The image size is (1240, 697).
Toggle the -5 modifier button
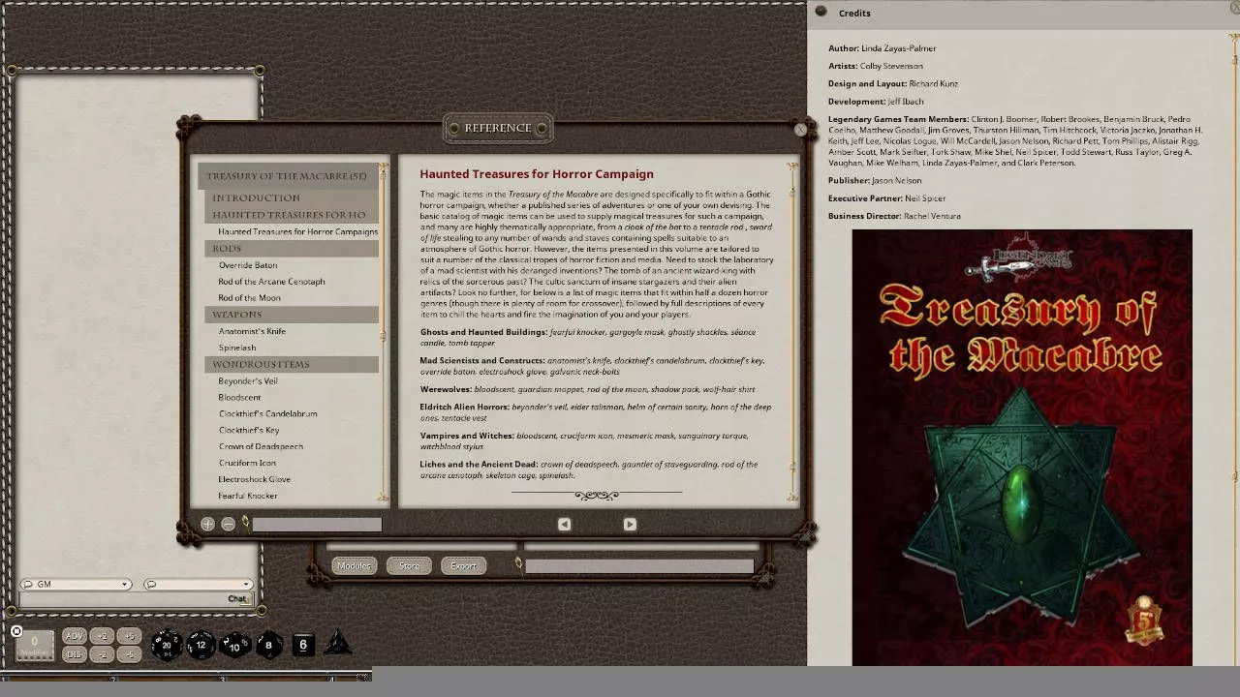[129, 654]
